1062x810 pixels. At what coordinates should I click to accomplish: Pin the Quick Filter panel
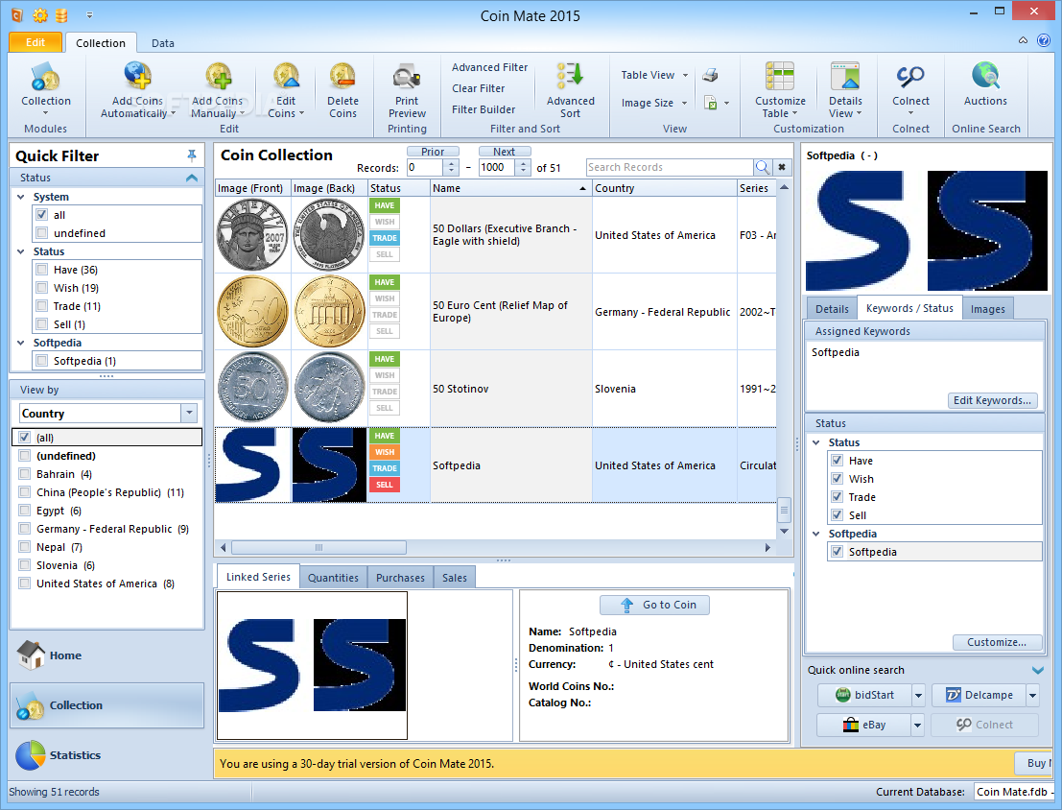[192, 155]
